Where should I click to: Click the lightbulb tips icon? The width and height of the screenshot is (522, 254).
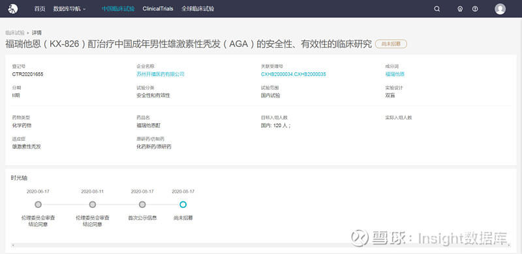point(460,9)
